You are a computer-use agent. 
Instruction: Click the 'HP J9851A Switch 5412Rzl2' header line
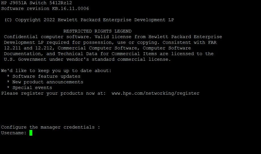pos(37,3)
